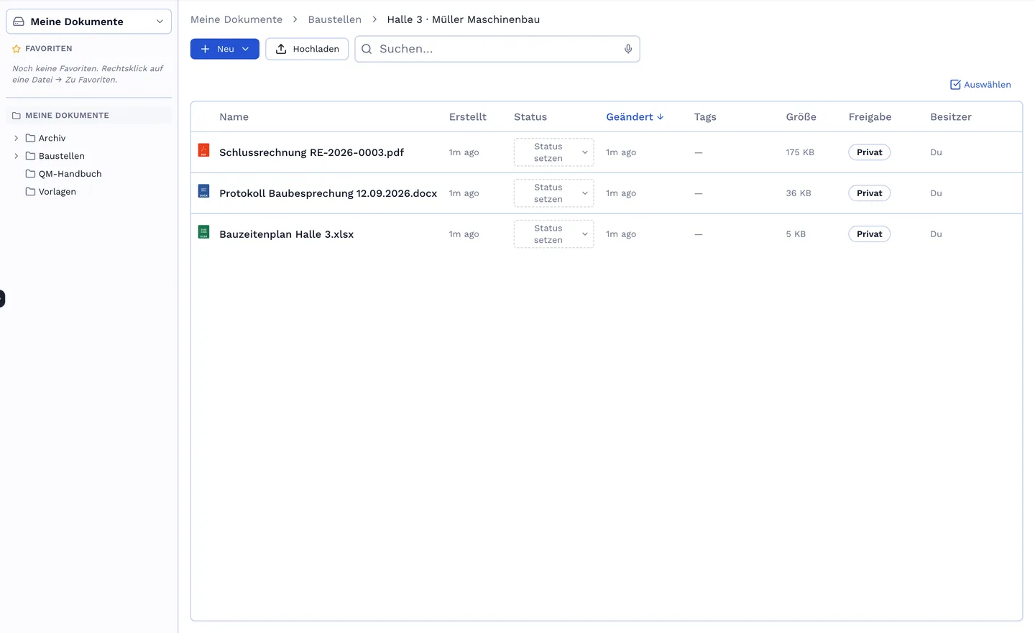Screen dimensions: 1035x633
Task: Click the folder icon of the MEINE DOKUMENTE heading
Action: [x=17, y=115]
